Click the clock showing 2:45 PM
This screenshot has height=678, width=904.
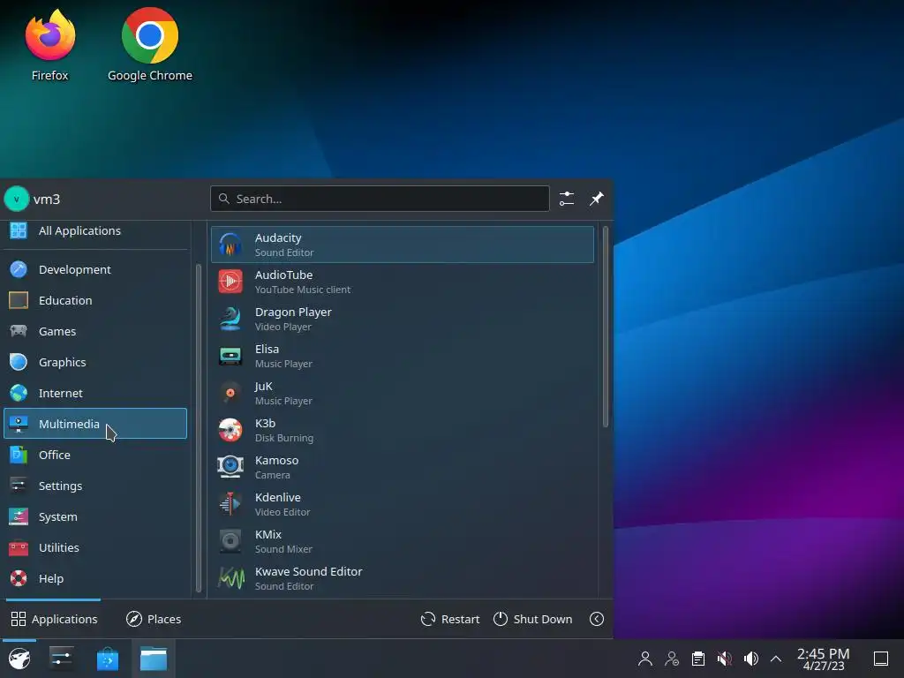pos(824,659)
